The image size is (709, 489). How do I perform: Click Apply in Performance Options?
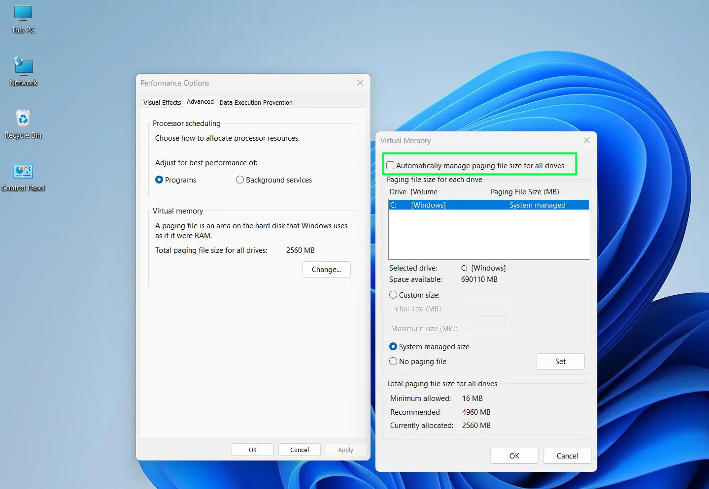click(345, 449)
